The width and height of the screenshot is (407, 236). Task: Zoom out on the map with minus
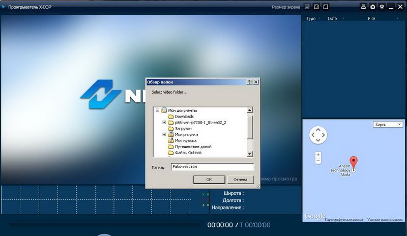point(318,161)
